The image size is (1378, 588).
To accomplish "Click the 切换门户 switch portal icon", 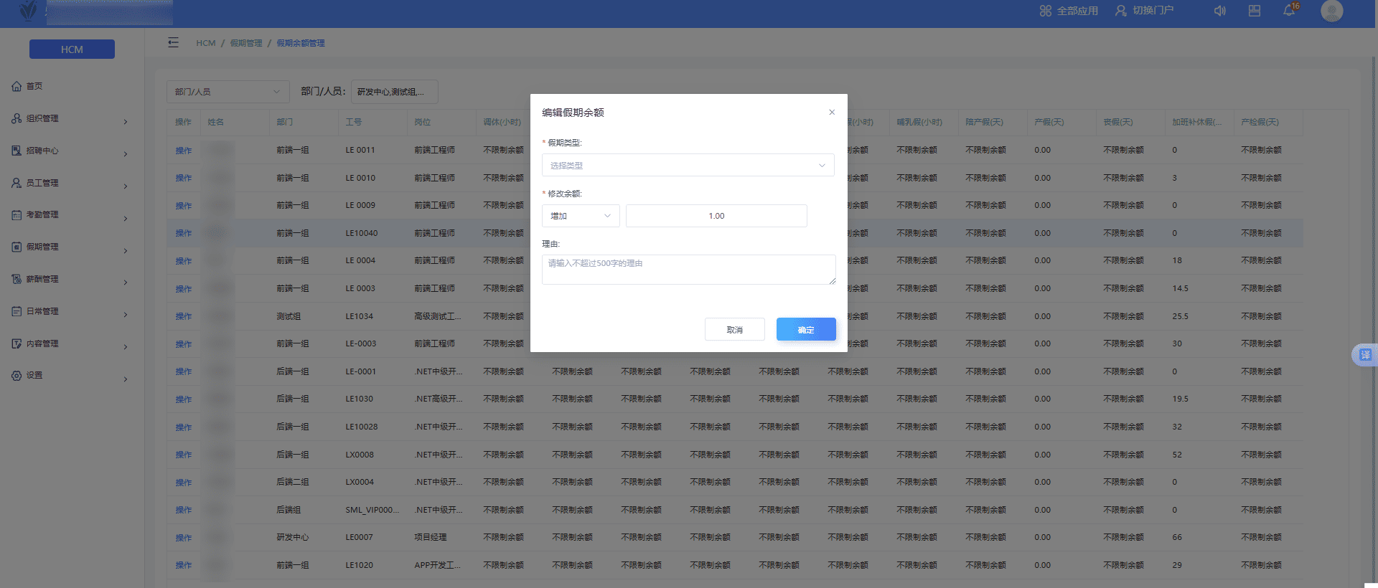I will (1120, 11).
